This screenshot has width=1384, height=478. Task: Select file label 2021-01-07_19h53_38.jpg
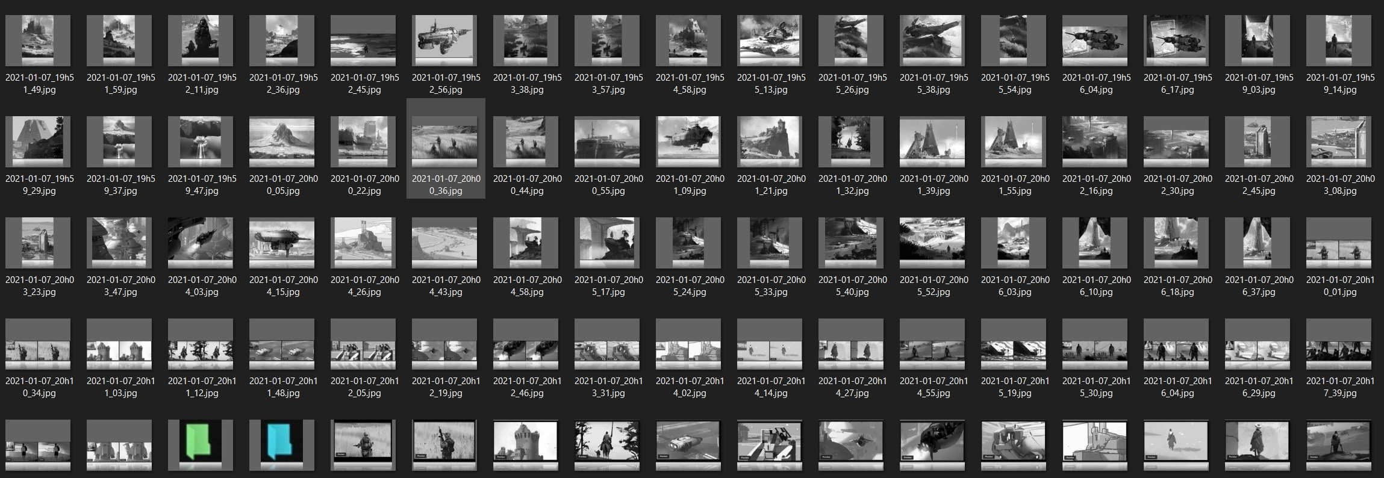pos(528,84)
